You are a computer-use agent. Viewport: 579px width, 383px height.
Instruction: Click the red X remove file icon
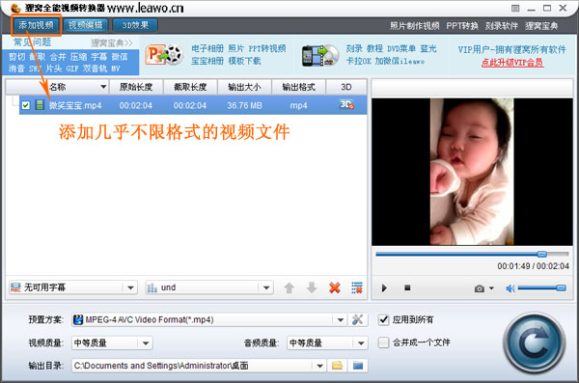click(x=335, y=287)
